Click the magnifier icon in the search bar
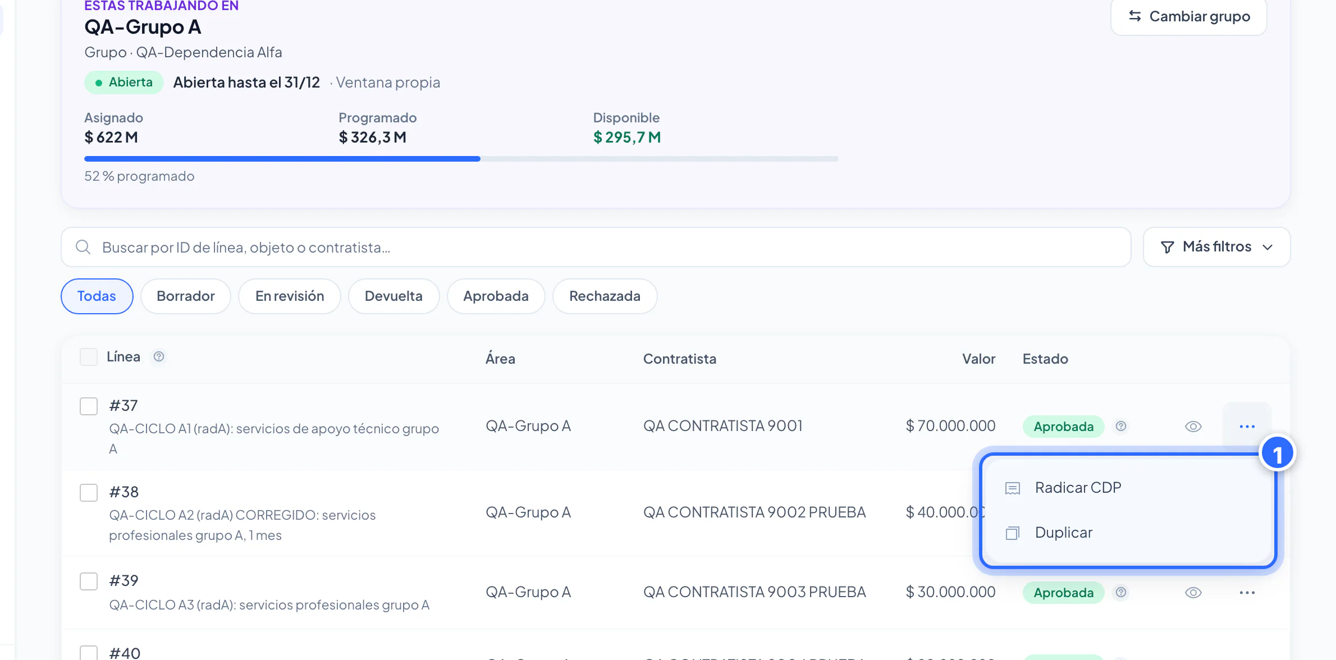Image resolution: width=1336 pixels, height=660 pixels. click(83, 247)
